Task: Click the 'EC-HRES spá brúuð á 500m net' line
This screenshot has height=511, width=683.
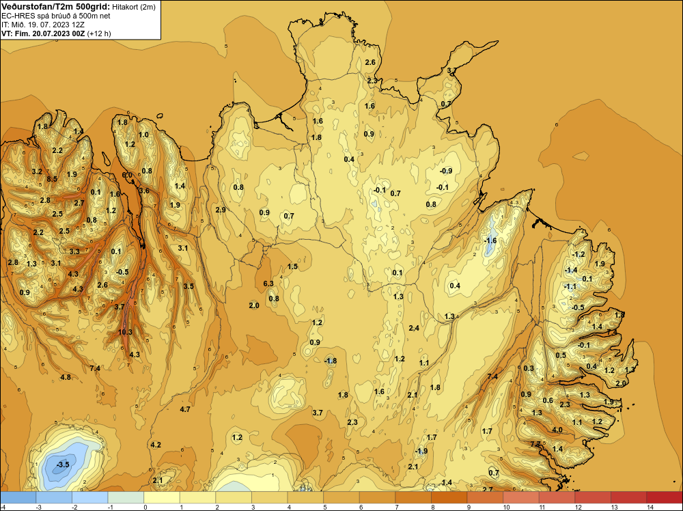Action: click(56, 16)
